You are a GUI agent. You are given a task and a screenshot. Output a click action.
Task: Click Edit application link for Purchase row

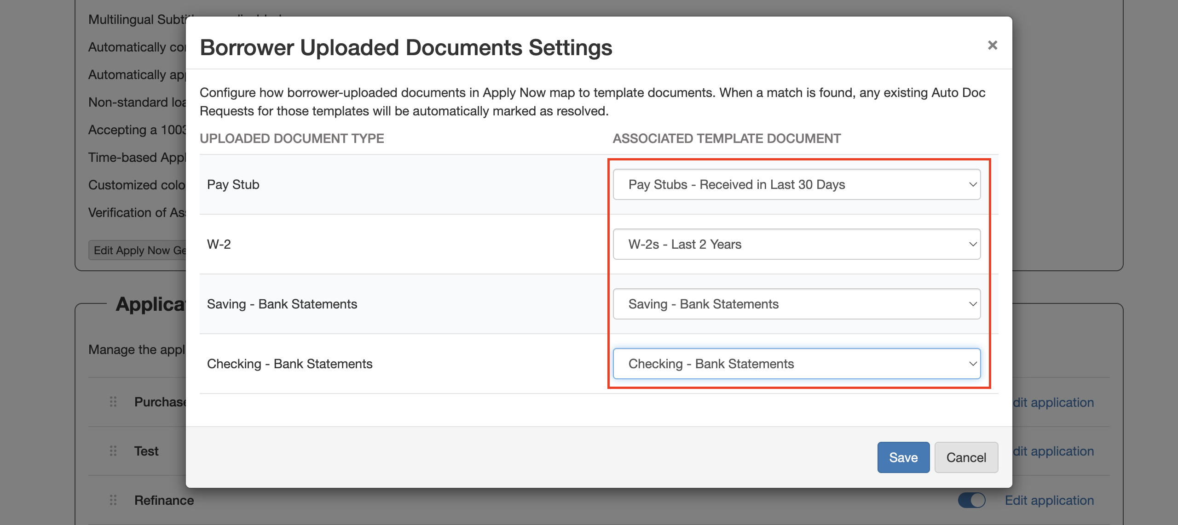1053,402
